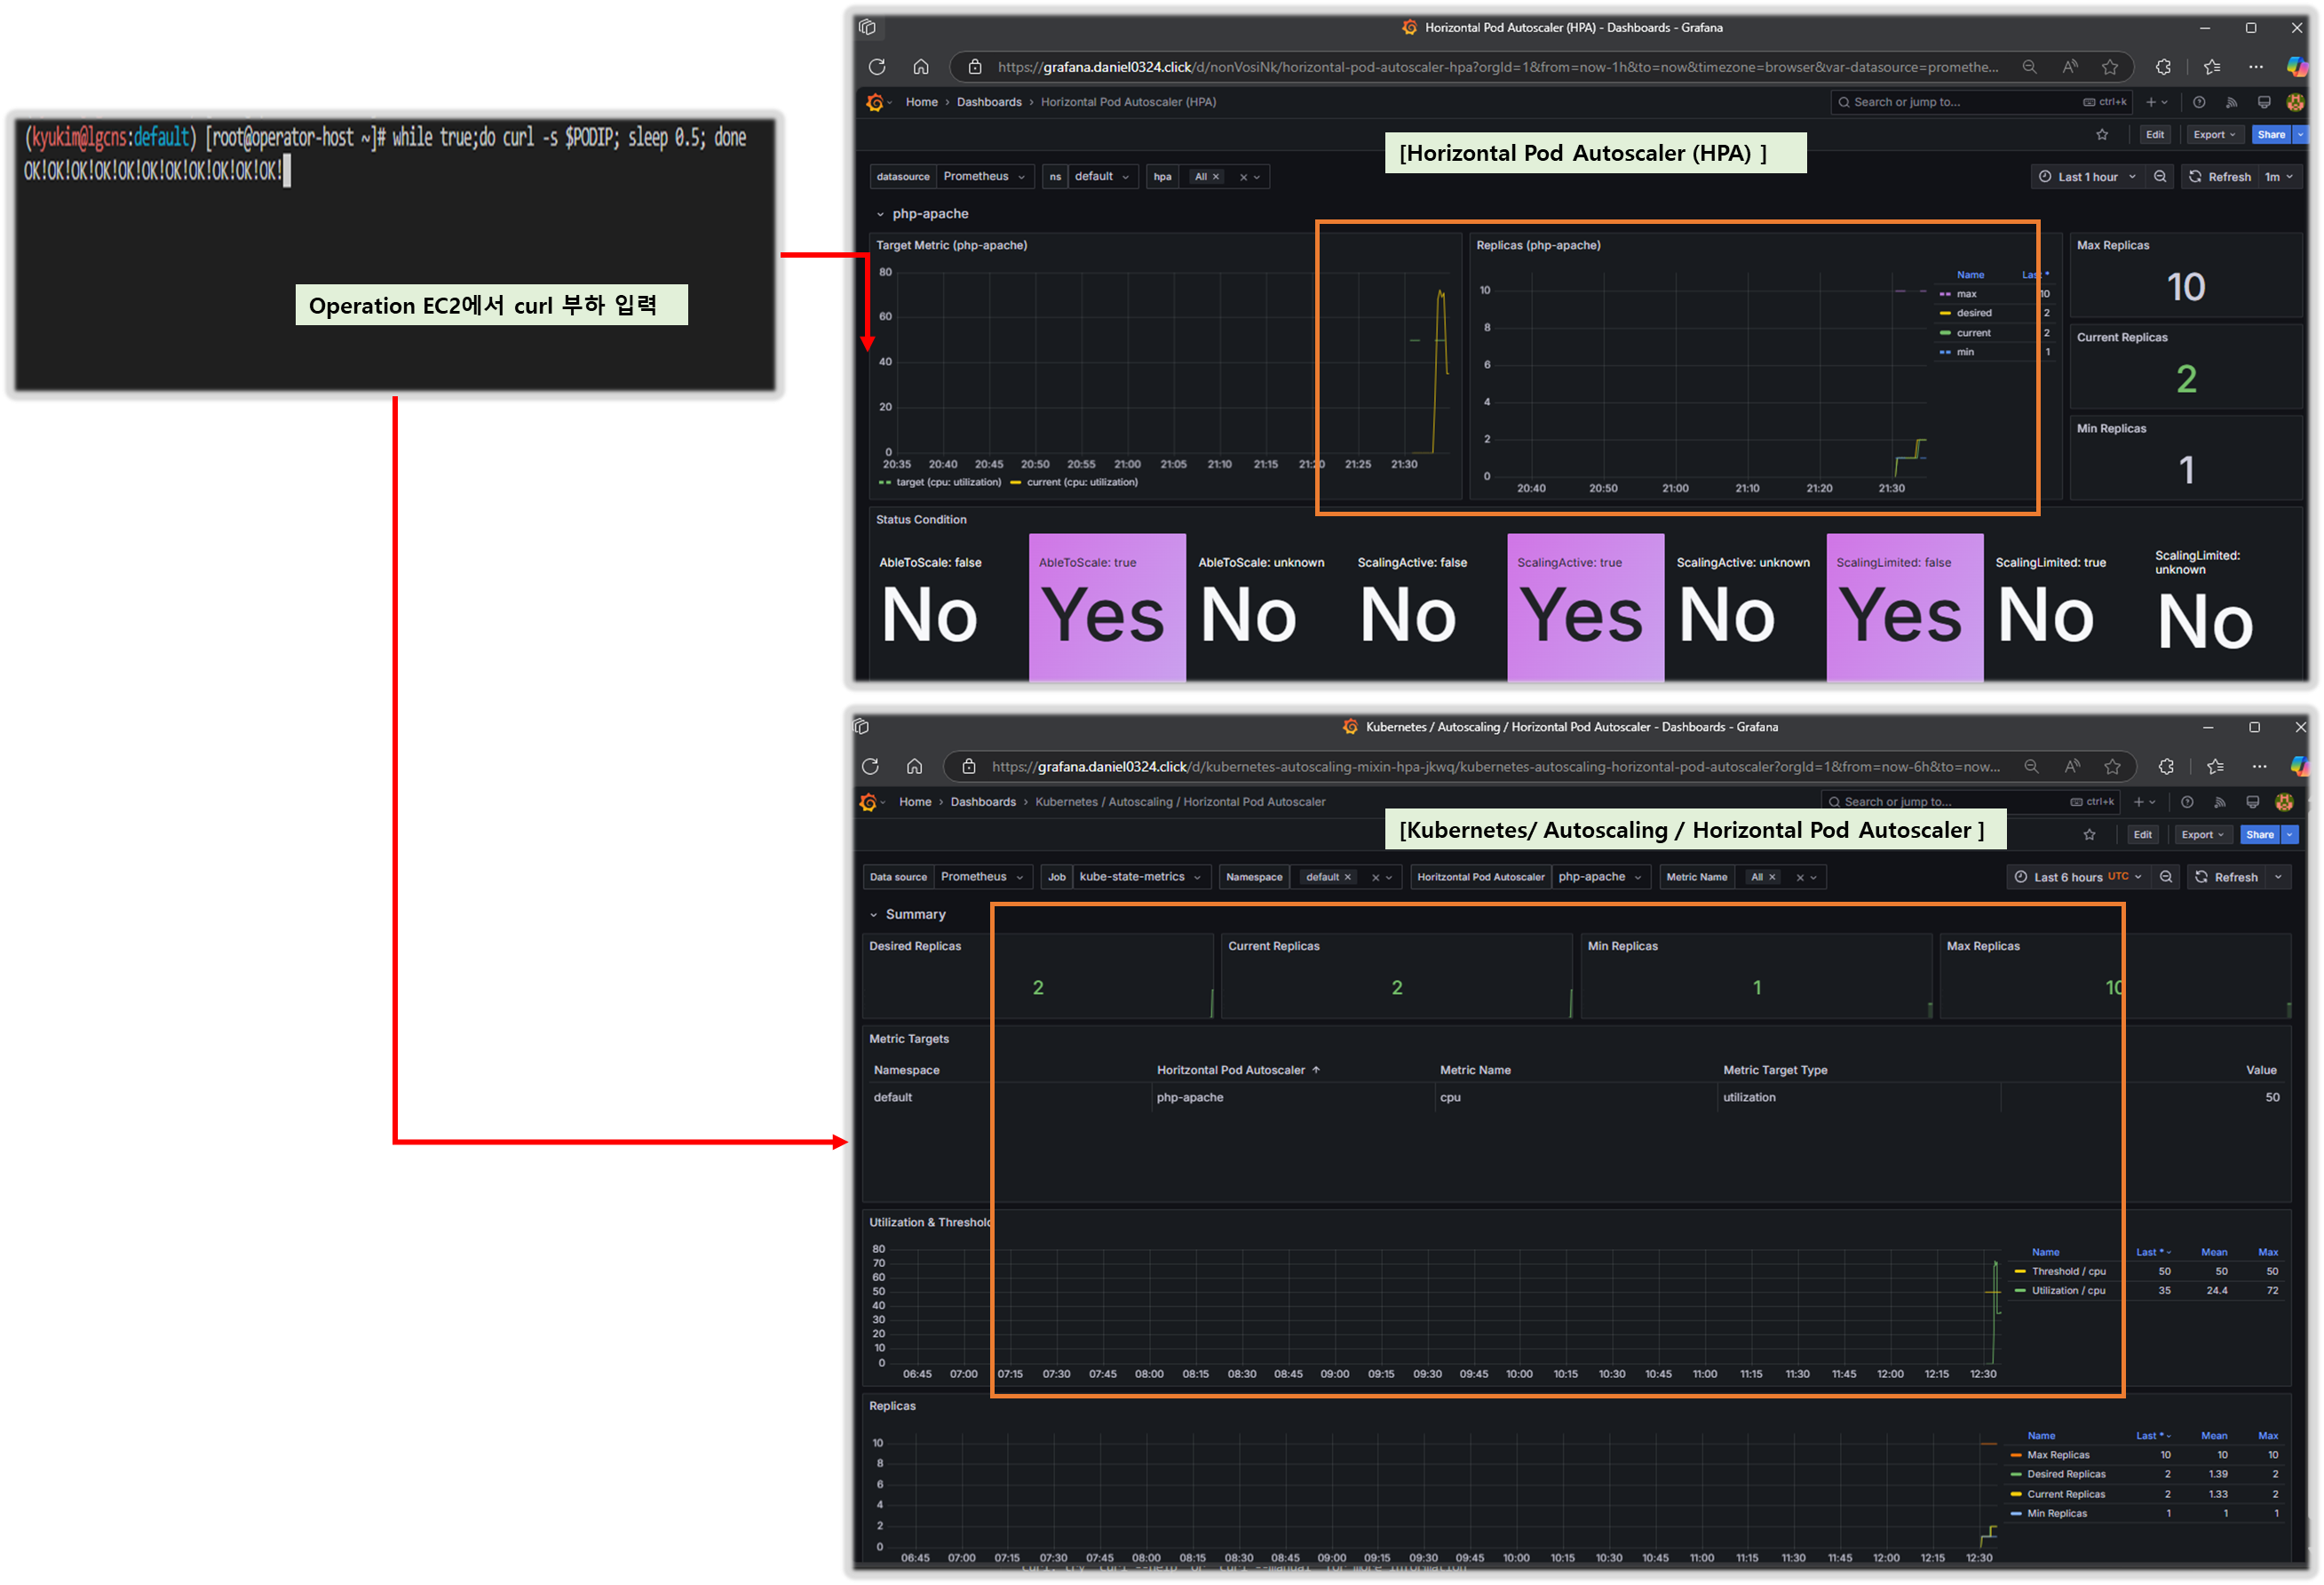Click browser home icon in bottom window

[914, 767]
